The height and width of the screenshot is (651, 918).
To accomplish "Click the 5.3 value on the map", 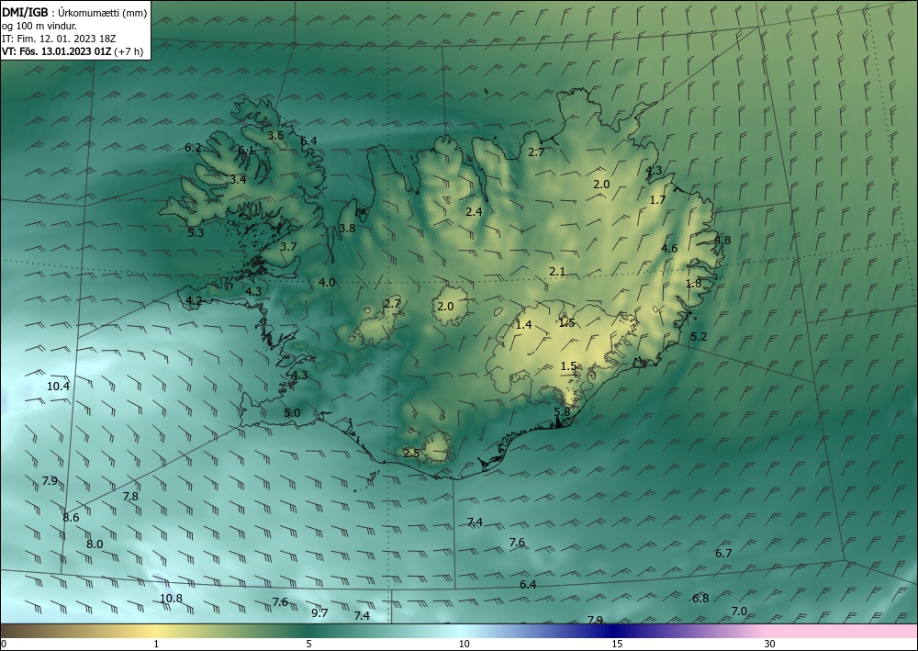I will (x=196, y=232).
